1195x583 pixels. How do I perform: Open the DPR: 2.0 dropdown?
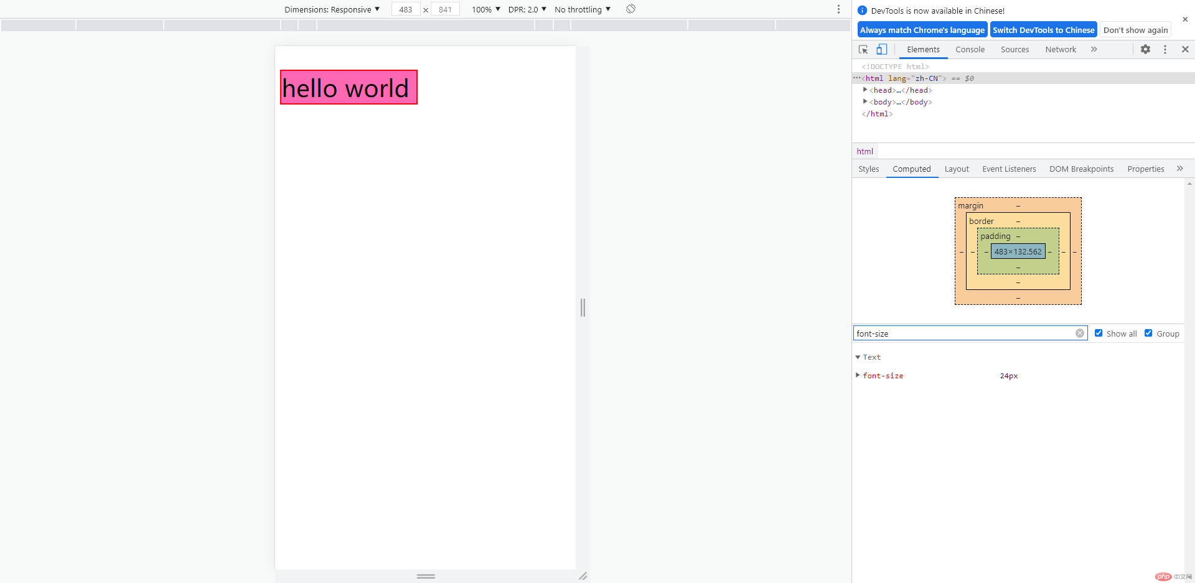[527, 9]
